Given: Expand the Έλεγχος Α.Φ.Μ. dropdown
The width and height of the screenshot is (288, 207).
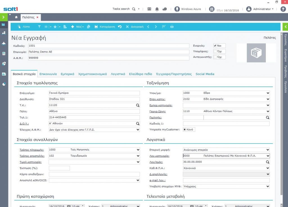Looking at the screenshot, I should [x=138, y=130].
